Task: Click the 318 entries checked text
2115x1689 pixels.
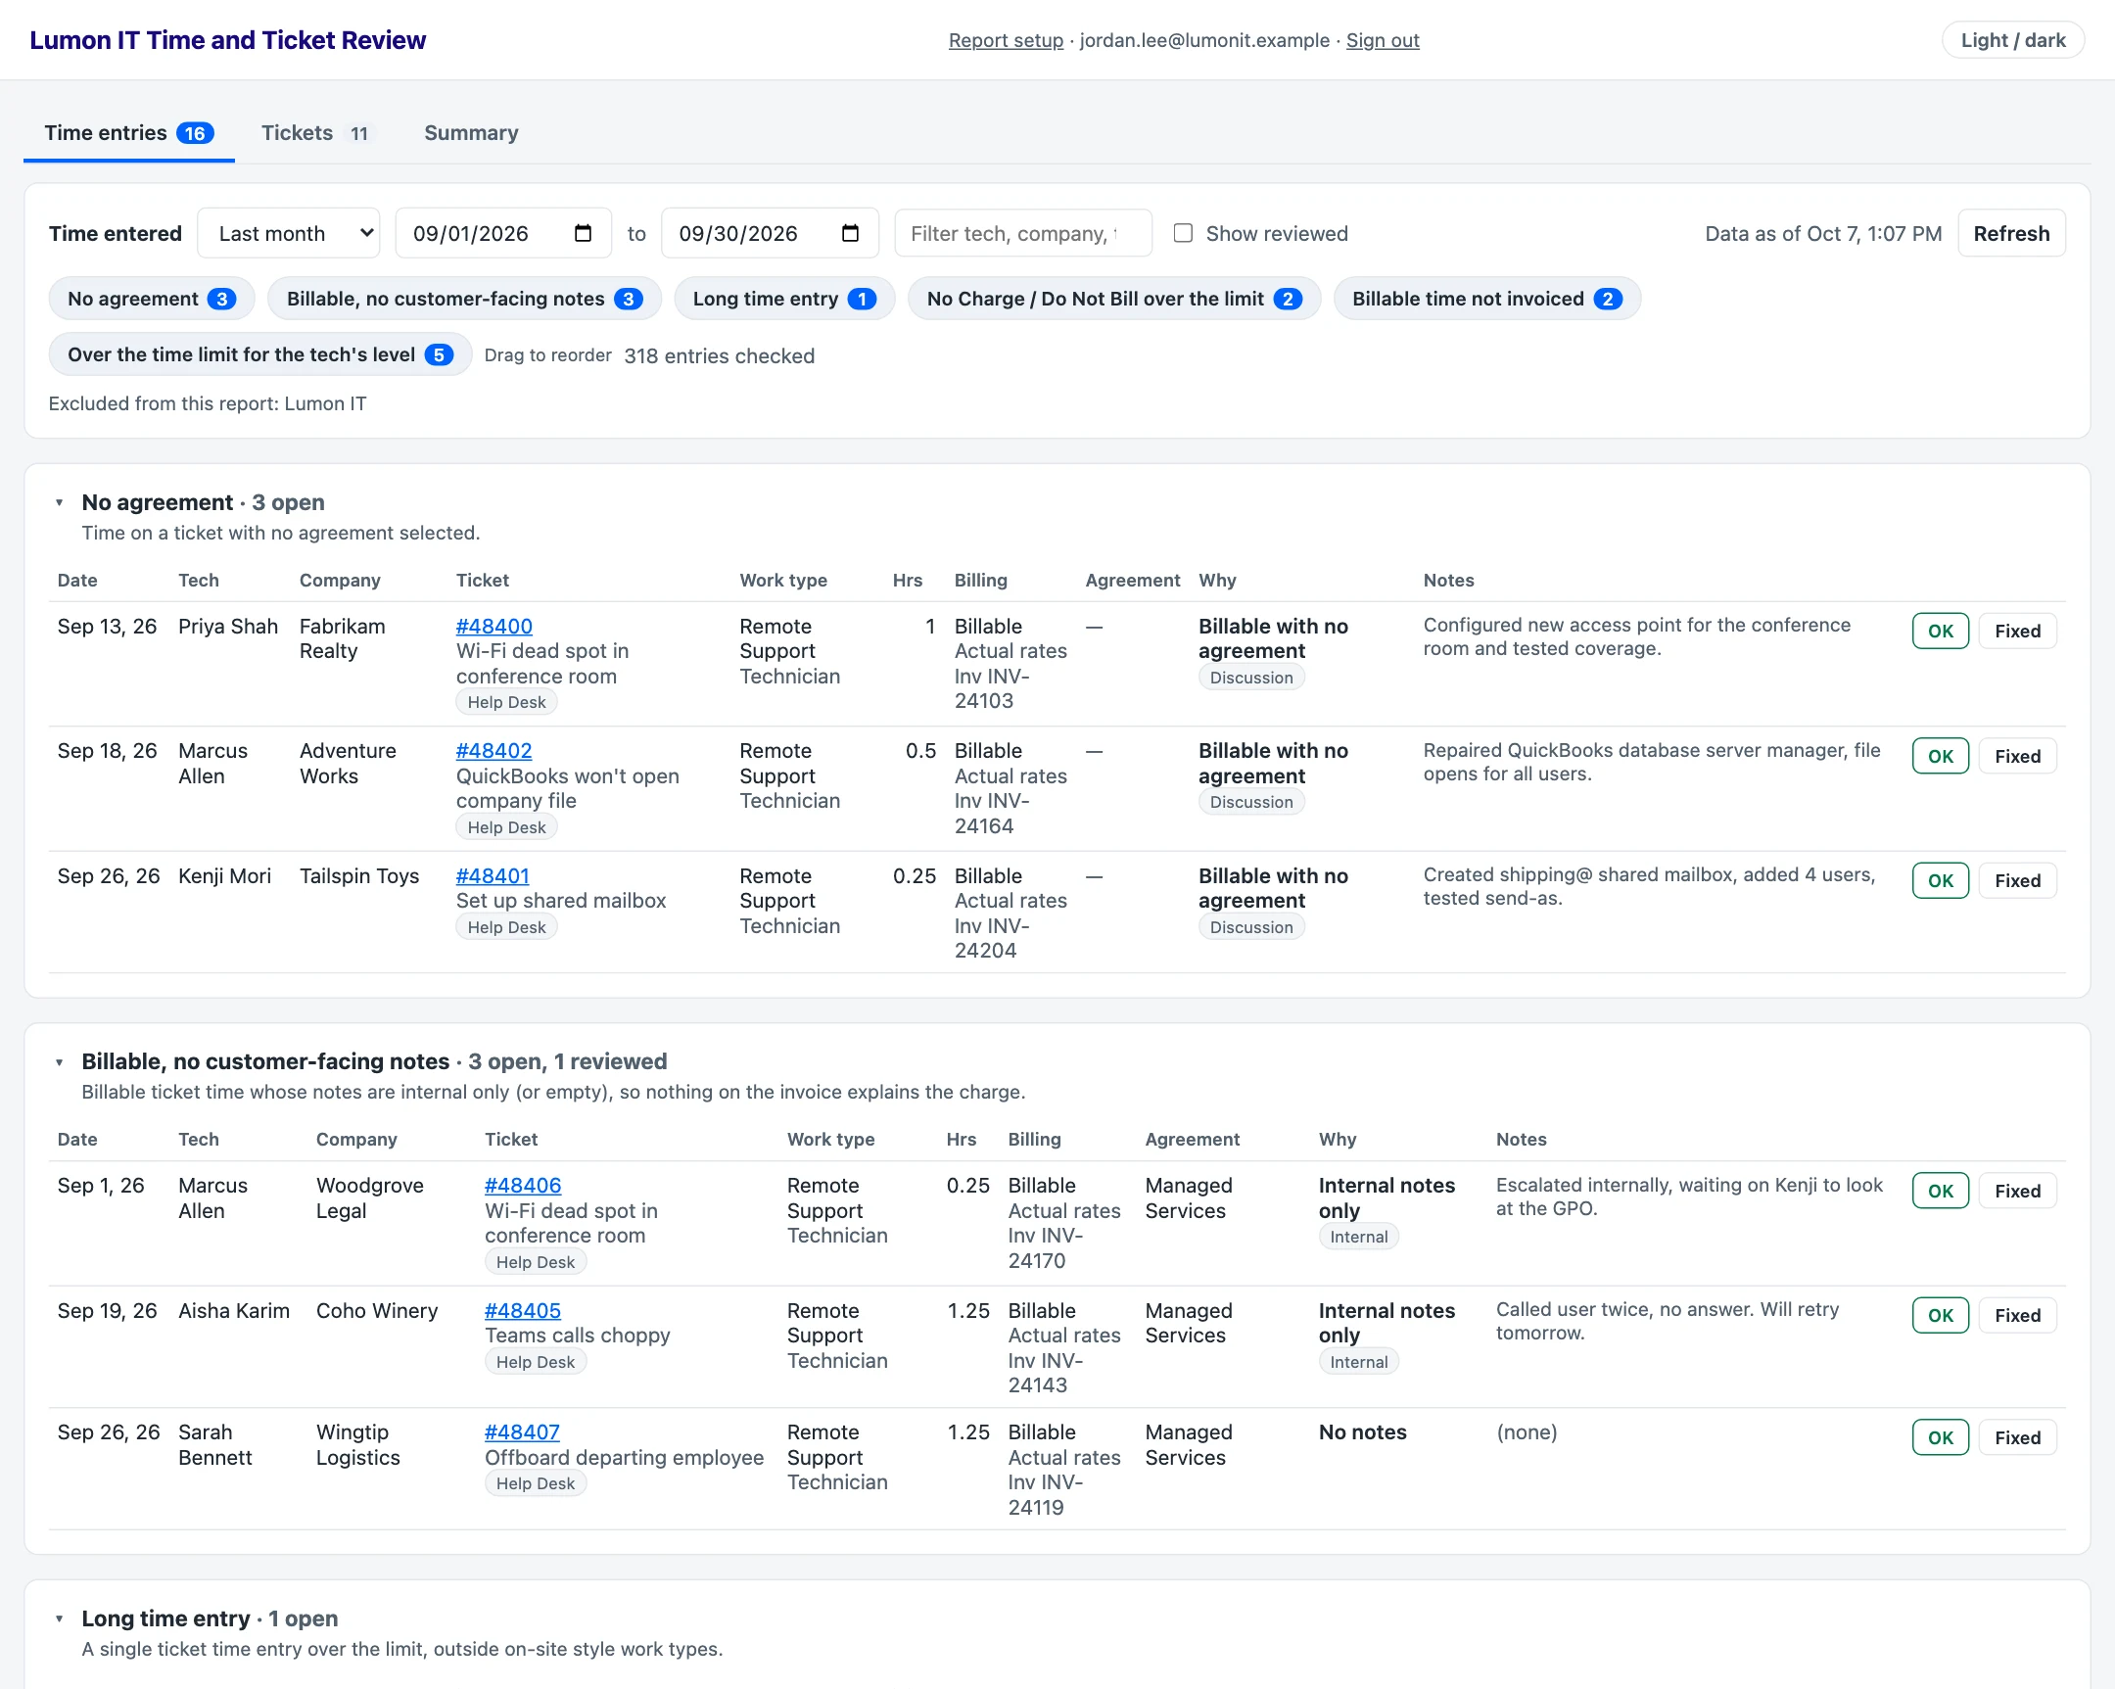Action: 719,356
